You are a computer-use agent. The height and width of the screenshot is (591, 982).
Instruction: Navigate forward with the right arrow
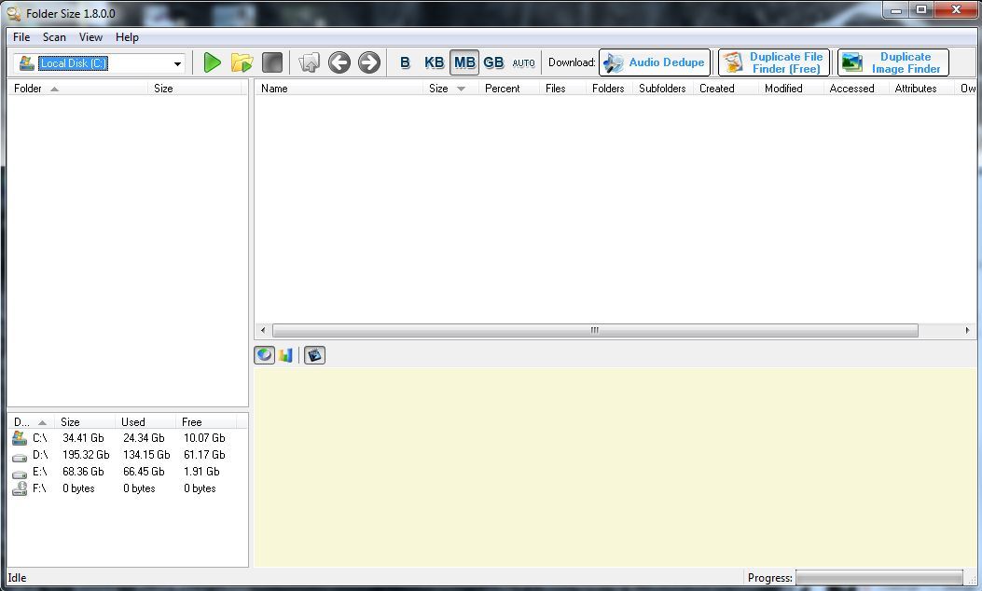click(x=369, y=62)
